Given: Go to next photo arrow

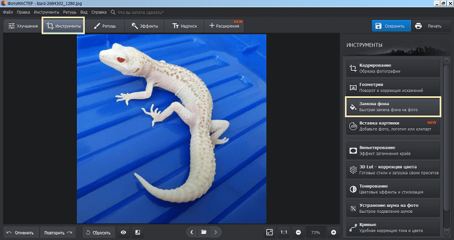Looking at the screenshot, I should tap(215, 232).
